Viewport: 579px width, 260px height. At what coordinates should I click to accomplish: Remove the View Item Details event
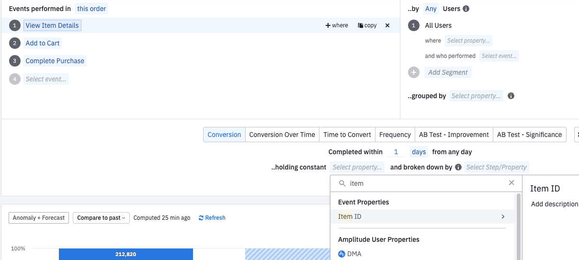[387, 25]
